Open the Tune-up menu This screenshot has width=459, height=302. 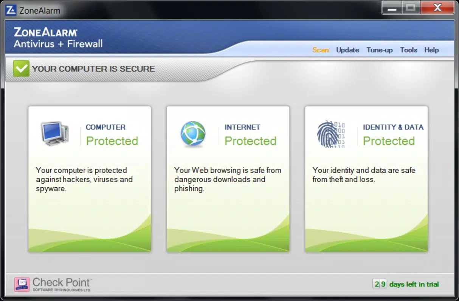coord(380,50)
